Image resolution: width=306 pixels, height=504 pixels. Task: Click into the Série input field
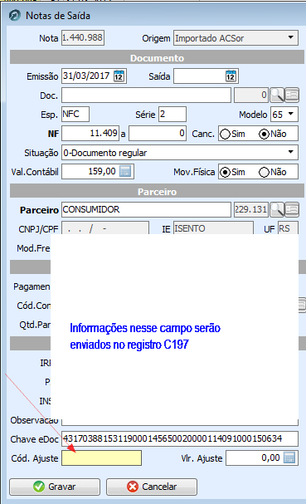pyautogui.click(x=172, y=114)
